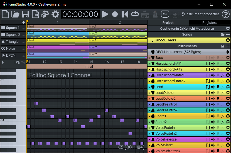Toggle visibility eye of Square 2 channel

[x=24, y=35]
